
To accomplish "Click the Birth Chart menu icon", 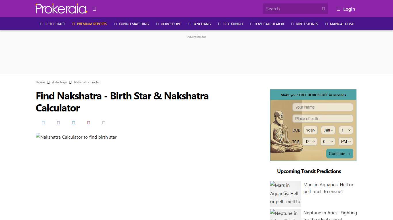I will 41,24.
